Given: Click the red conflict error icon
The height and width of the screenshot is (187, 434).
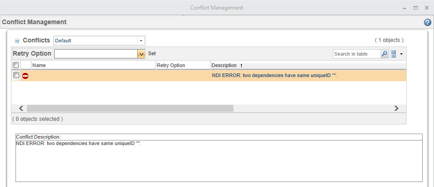Looking at the screenshot, I should click(x=25, y=76).
